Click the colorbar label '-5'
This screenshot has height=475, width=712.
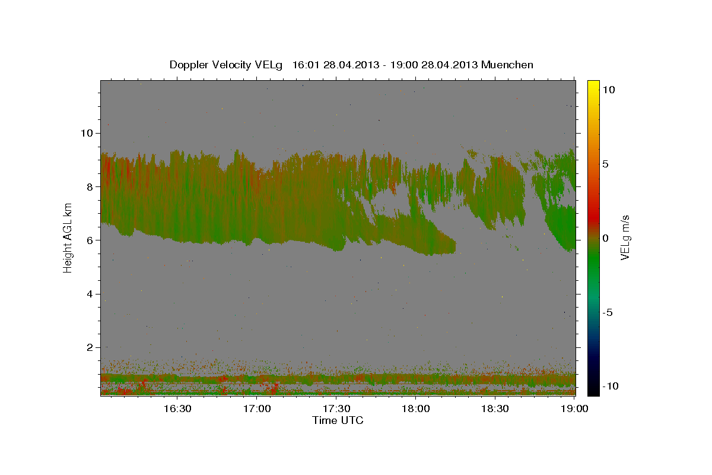point(607,312)
